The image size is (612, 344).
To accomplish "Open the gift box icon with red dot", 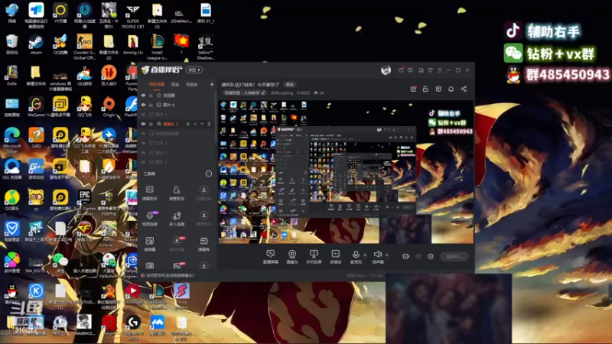I will pos(413,89).
